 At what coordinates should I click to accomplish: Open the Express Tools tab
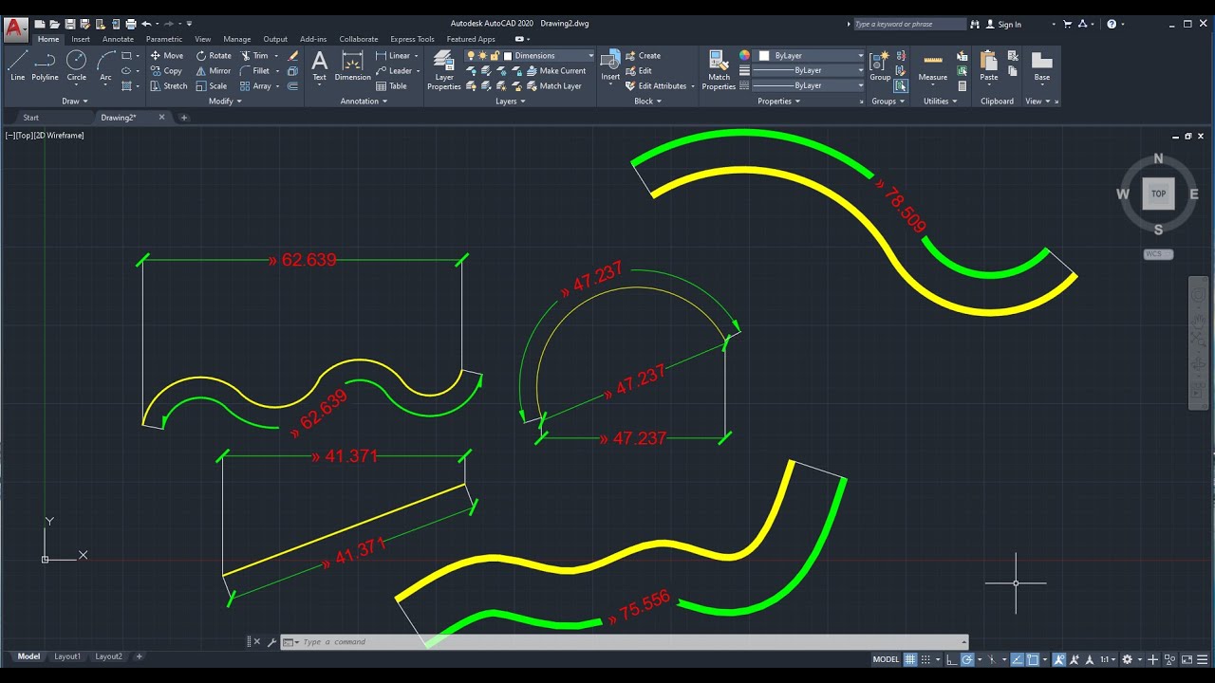point(412,39)
